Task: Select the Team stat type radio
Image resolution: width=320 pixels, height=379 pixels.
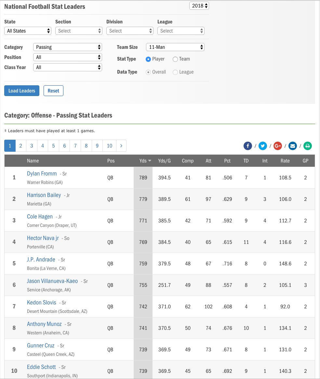Action: point(175,59)
